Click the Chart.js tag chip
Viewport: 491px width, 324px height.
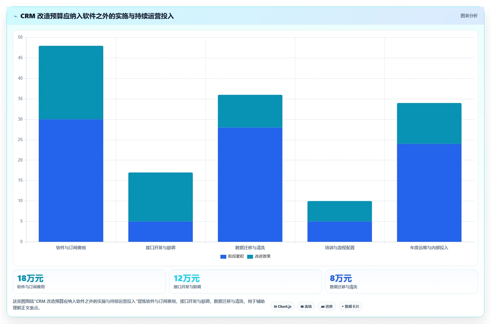pos(282,306)
